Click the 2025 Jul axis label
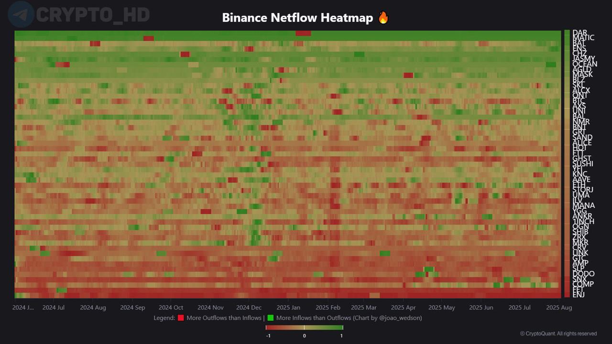Screen dimensions: 612x344 click(519, 308)
